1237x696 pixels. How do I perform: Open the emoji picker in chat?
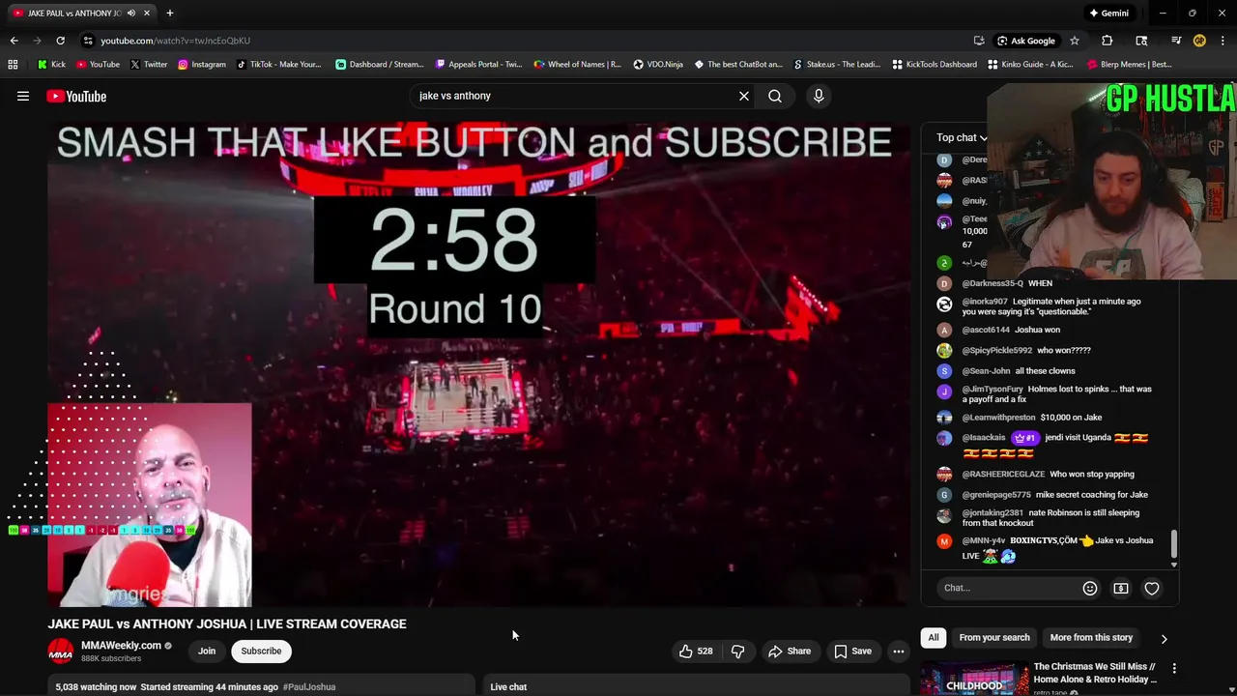1090,588
